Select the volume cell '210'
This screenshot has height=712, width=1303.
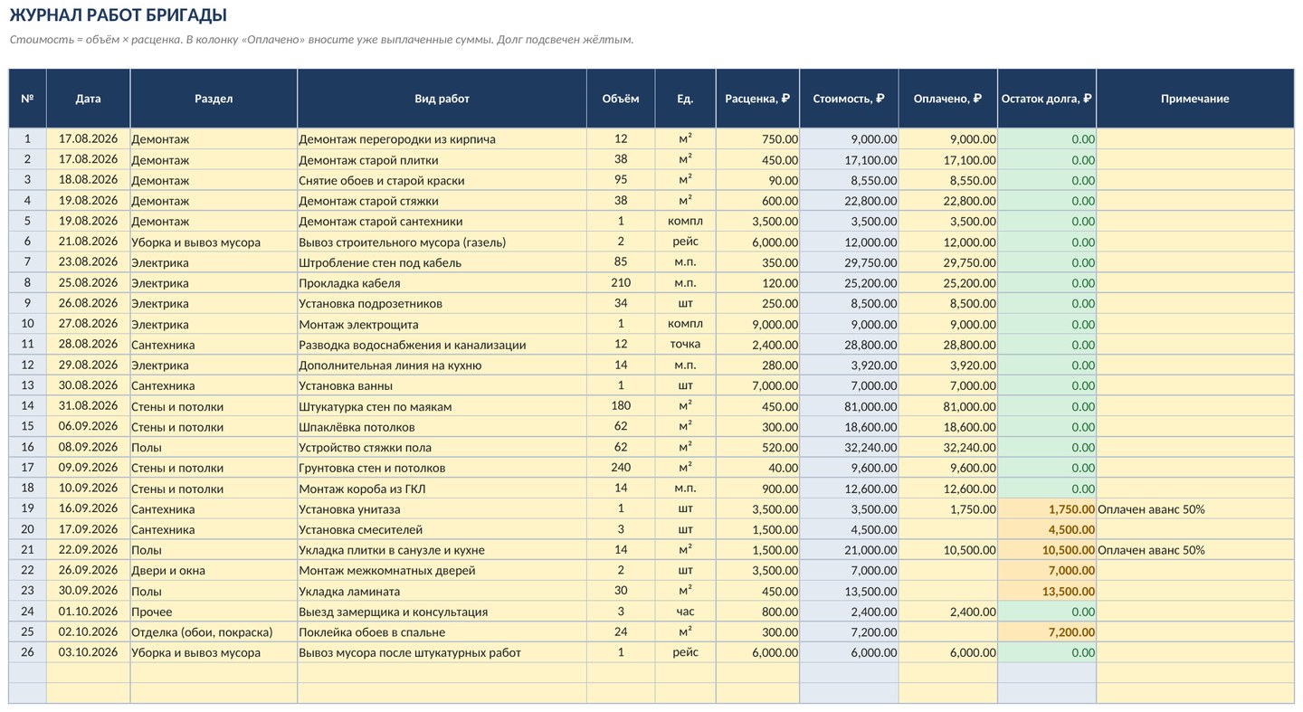click(x=621, y=283)
